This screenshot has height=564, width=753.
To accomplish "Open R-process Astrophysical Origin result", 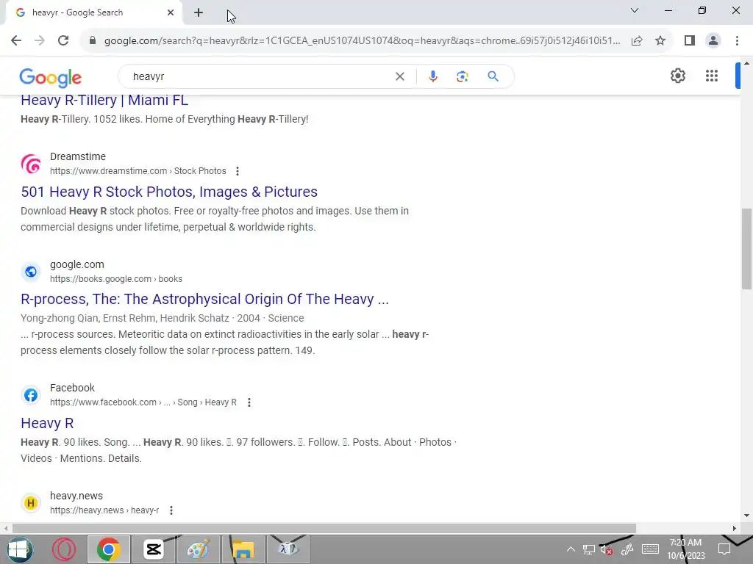I will pyautogui.click(x=204, y=300).
